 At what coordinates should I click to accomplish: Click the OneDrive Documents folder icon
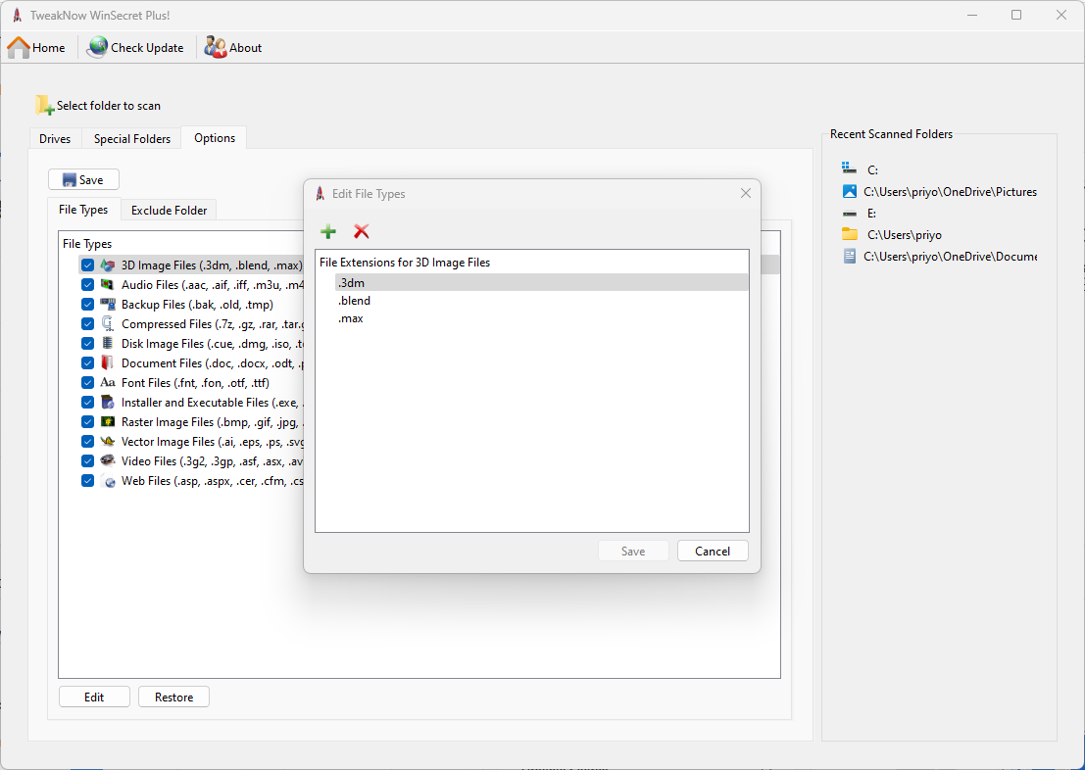[x=849, y=257]
